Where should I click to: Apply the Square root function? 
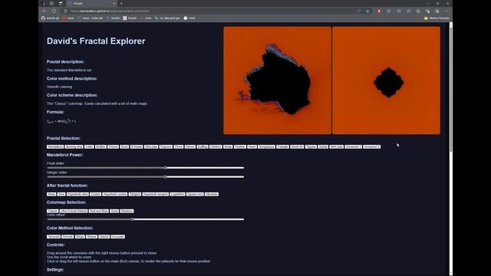(x=195, y=194)
